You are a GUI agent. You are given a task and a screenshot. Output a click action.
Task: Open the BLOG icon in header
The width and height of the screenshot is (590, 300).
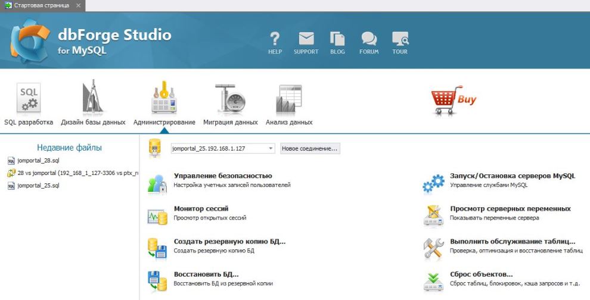337,40
